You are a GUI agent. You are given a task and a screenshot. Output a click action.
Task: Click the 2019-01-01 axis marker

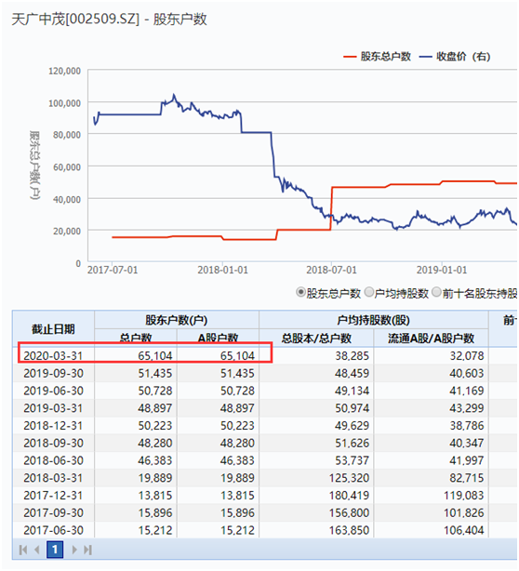click(x=442, y=271)
